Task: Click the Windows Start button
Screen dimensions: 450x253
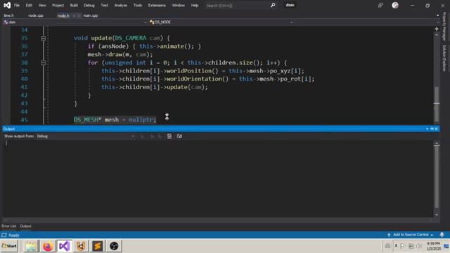Action: pyautogui.click(x=9, y=246)
